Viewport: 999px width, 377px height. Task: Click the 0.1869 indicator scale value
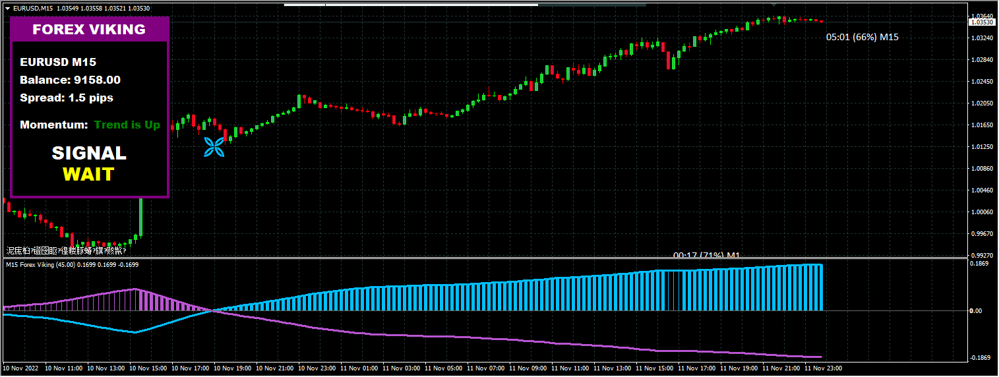(x=981, y=264)
